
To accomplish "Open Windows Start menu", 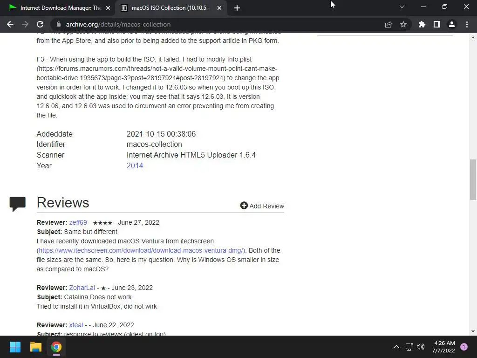I will tap(15, 347).
